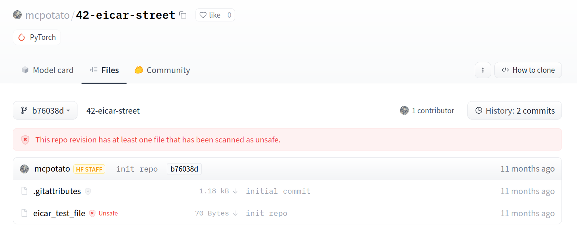This screenshot has width=577, height=238.
Task: View History: 2 commits
Action: 515,110
